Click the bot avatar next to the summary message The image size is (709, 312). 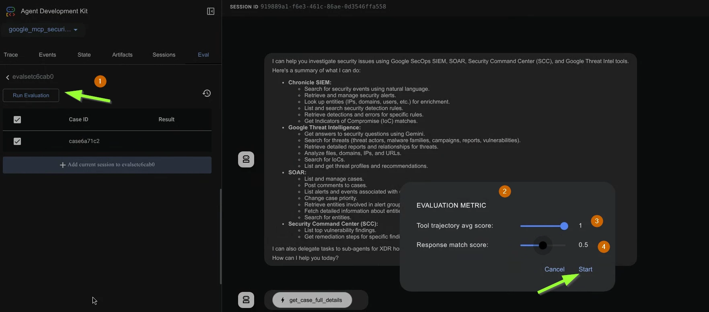246,159
